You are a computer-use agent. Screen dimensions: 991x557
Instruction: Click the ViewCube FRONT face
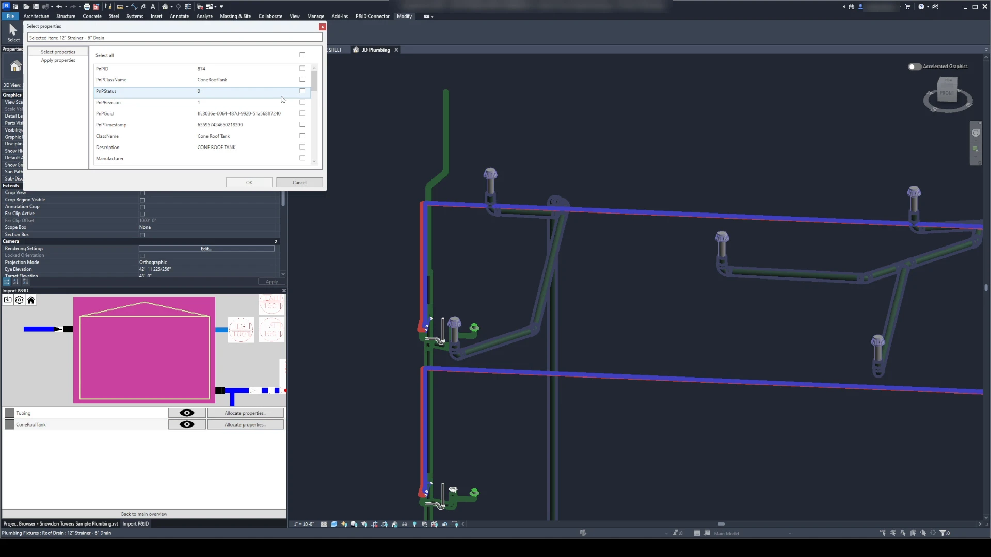point(947,93)
